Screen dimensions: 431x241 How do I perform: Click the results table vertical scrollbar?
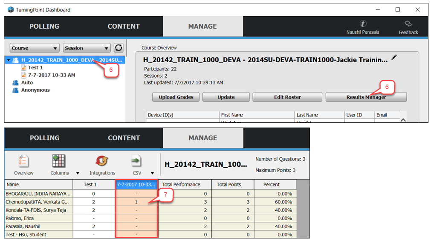click(x=303, y=209)
